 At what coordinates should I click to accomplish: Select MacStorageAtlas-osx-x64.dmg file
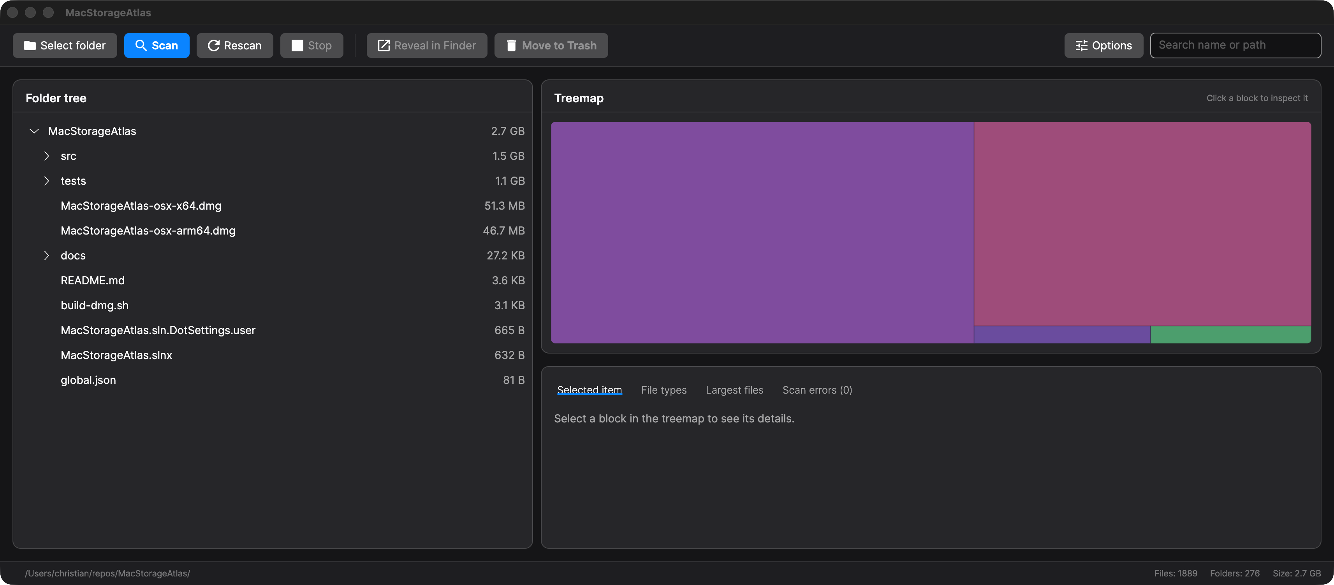(x=141, y=205)
